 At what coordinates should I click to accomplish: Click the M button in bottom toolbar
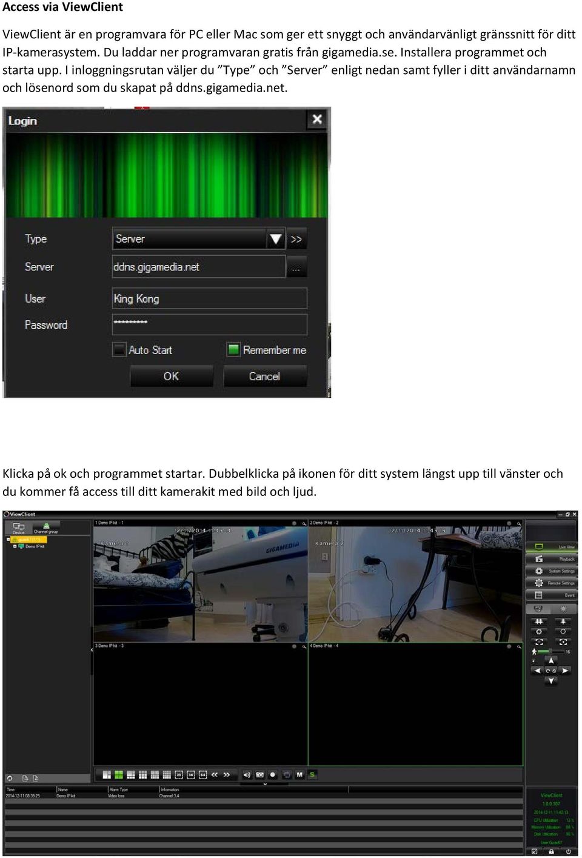[299, 775]
